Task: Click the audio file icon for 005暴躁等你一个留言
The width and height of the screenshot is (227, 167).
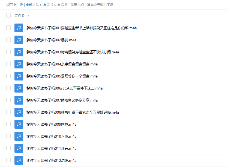Action: [19, 76]
